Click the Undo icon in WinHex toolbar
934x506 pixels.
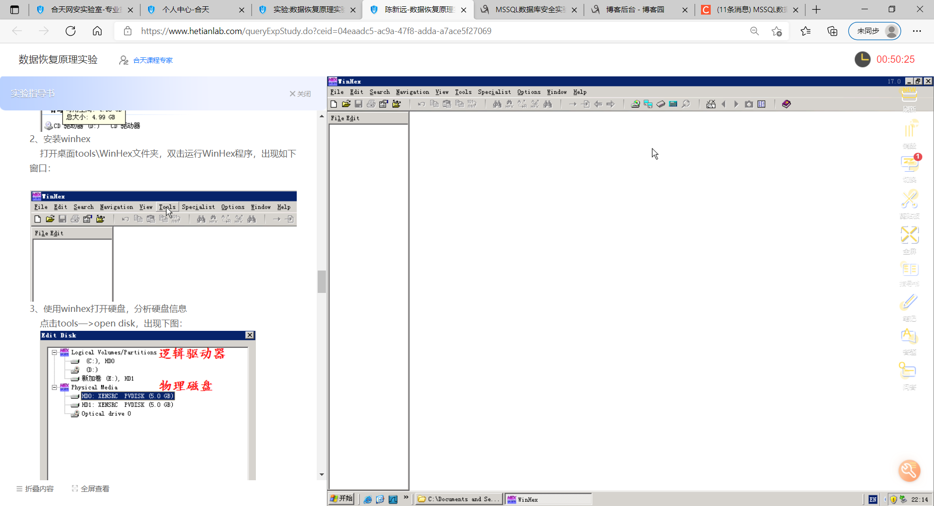421,104
